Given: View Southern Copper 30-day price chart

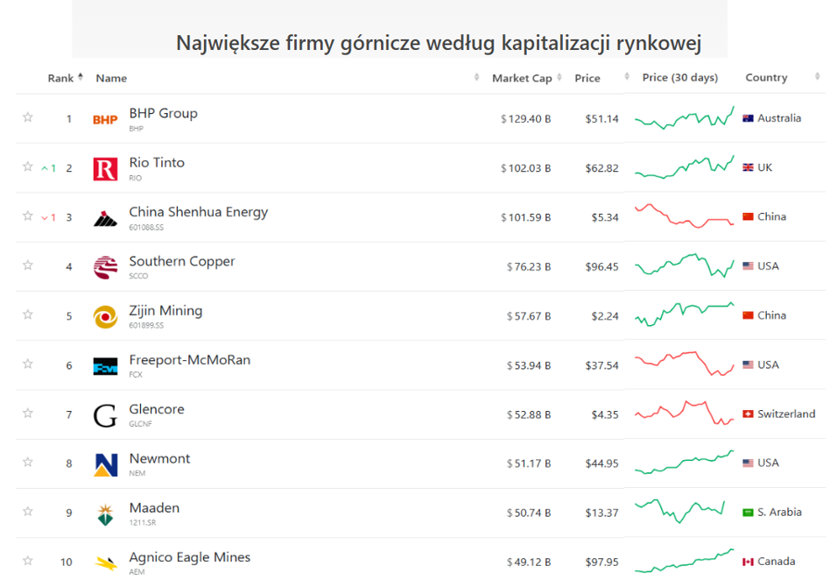Looking at the screenshot, I should (x=685, y=266).
